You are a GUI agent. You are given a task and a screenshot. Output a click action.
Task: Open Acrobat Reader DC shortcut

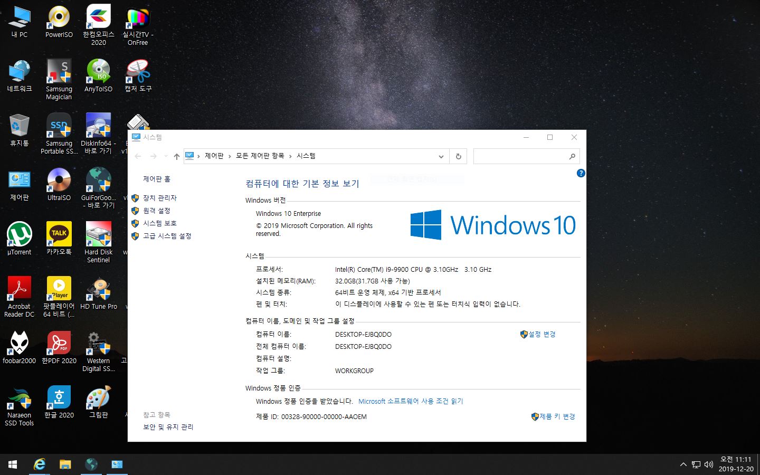[20, 297]
